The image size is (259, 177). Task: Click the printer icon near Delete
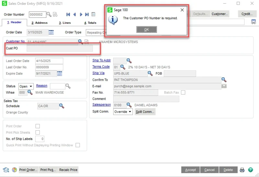tap(242, 170)
